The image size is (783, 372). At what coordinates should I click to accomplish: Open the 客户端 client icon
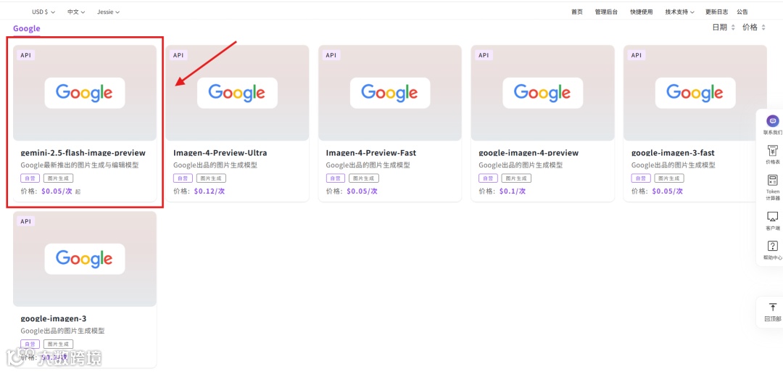coord(772,216)
